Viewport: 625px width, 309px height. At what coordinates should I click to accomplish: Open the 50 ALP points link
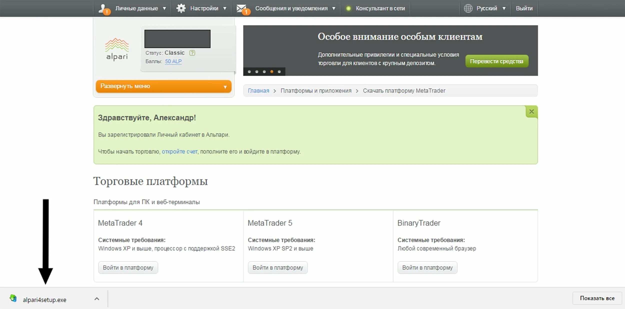pos(173,62)
